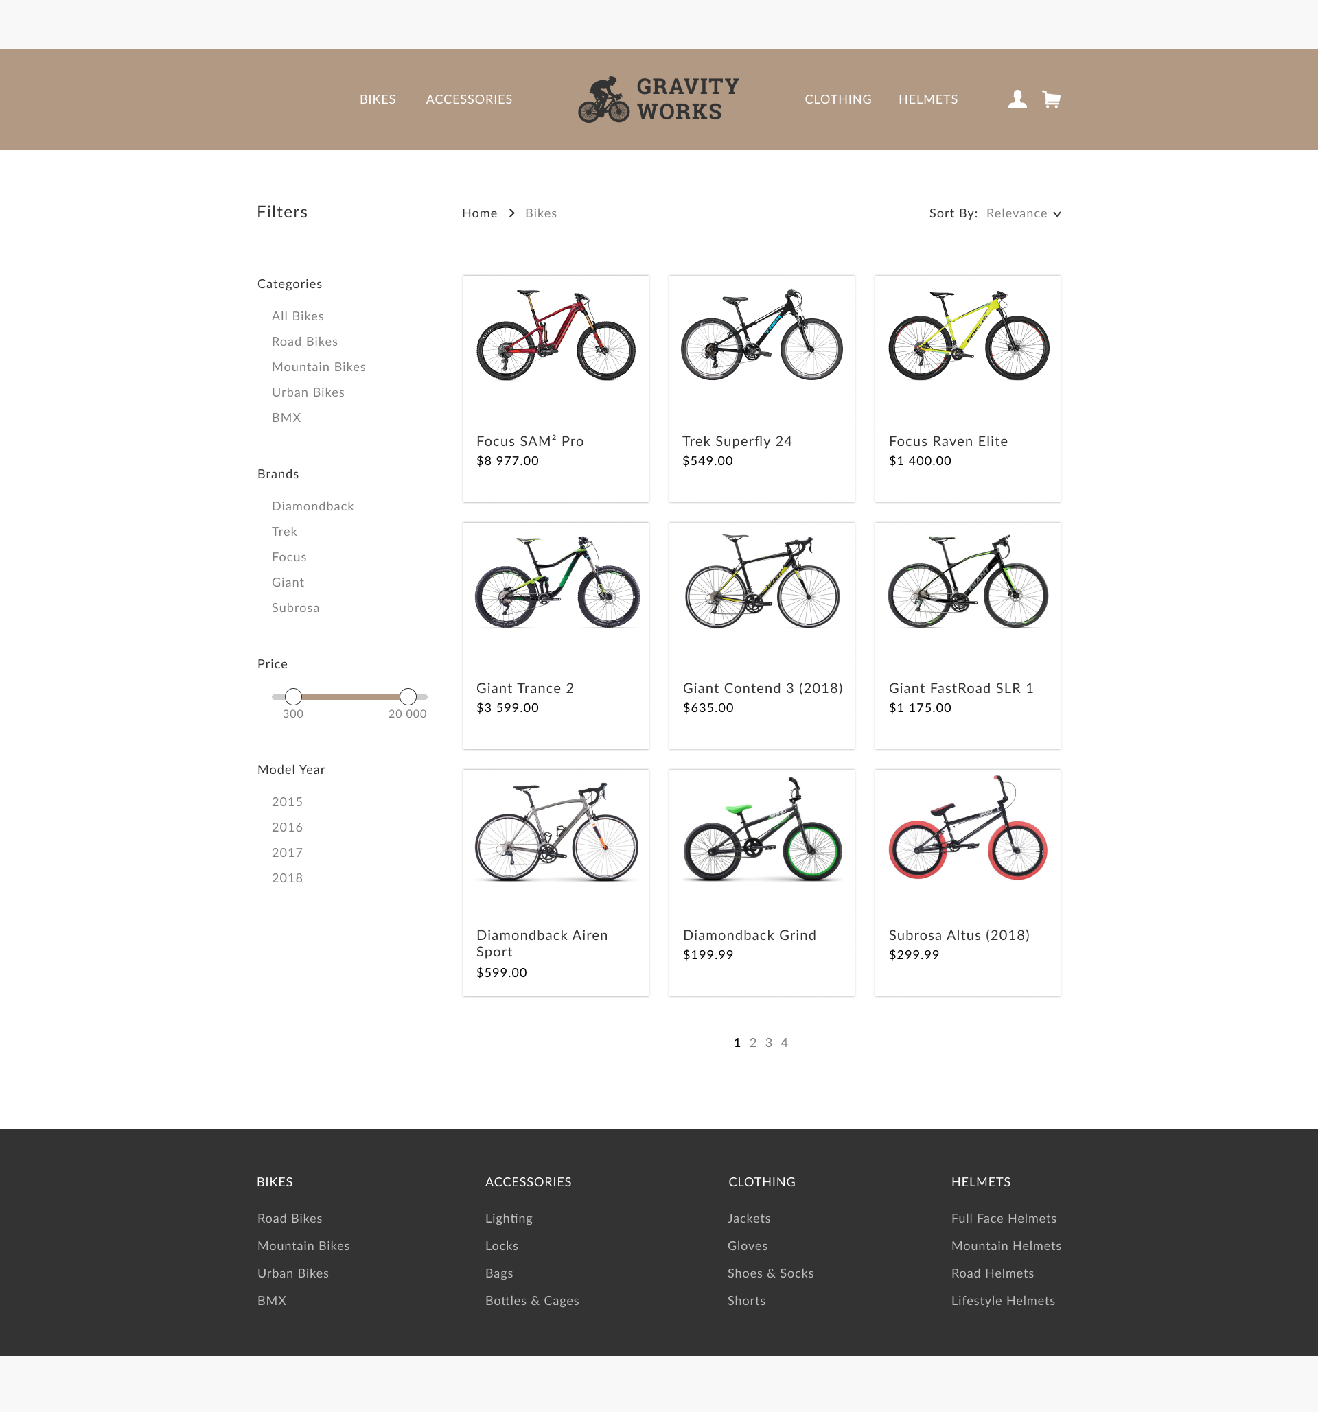Select model year 2017
Viewport: 1318px width, 1412px height.
coord(287,853)
